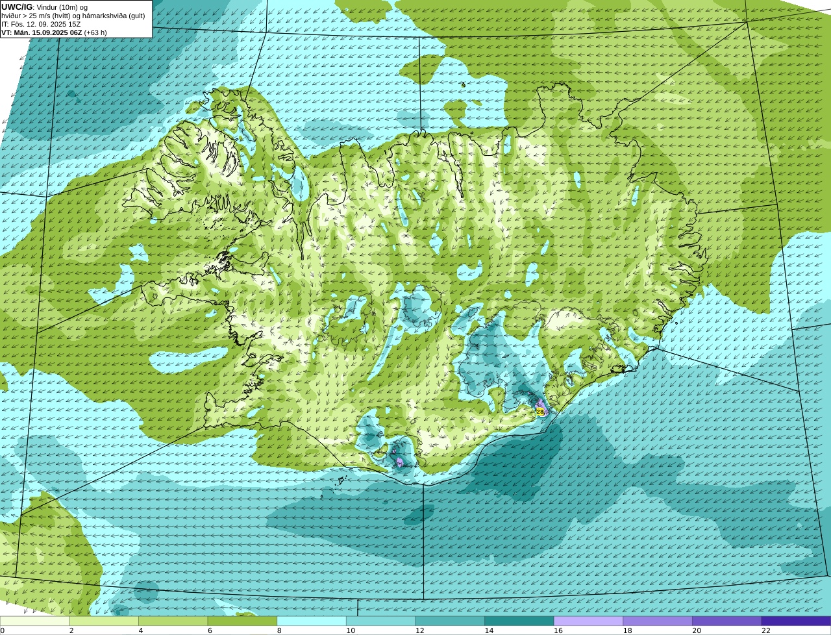The height and width of the screenshot is (635, 831).
Task: Select the violet 20–22 m/s swatch
Action: pyautogui.click(x=726, y=621)
